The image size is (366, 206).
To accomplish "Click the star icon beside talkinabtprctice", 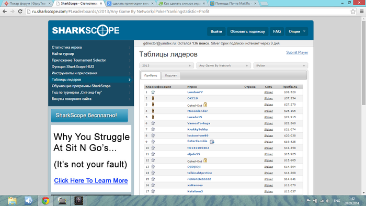I will point(153,173).
